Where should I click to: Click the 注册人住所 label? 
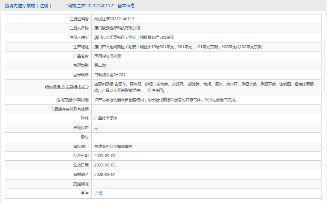[79, 38]
